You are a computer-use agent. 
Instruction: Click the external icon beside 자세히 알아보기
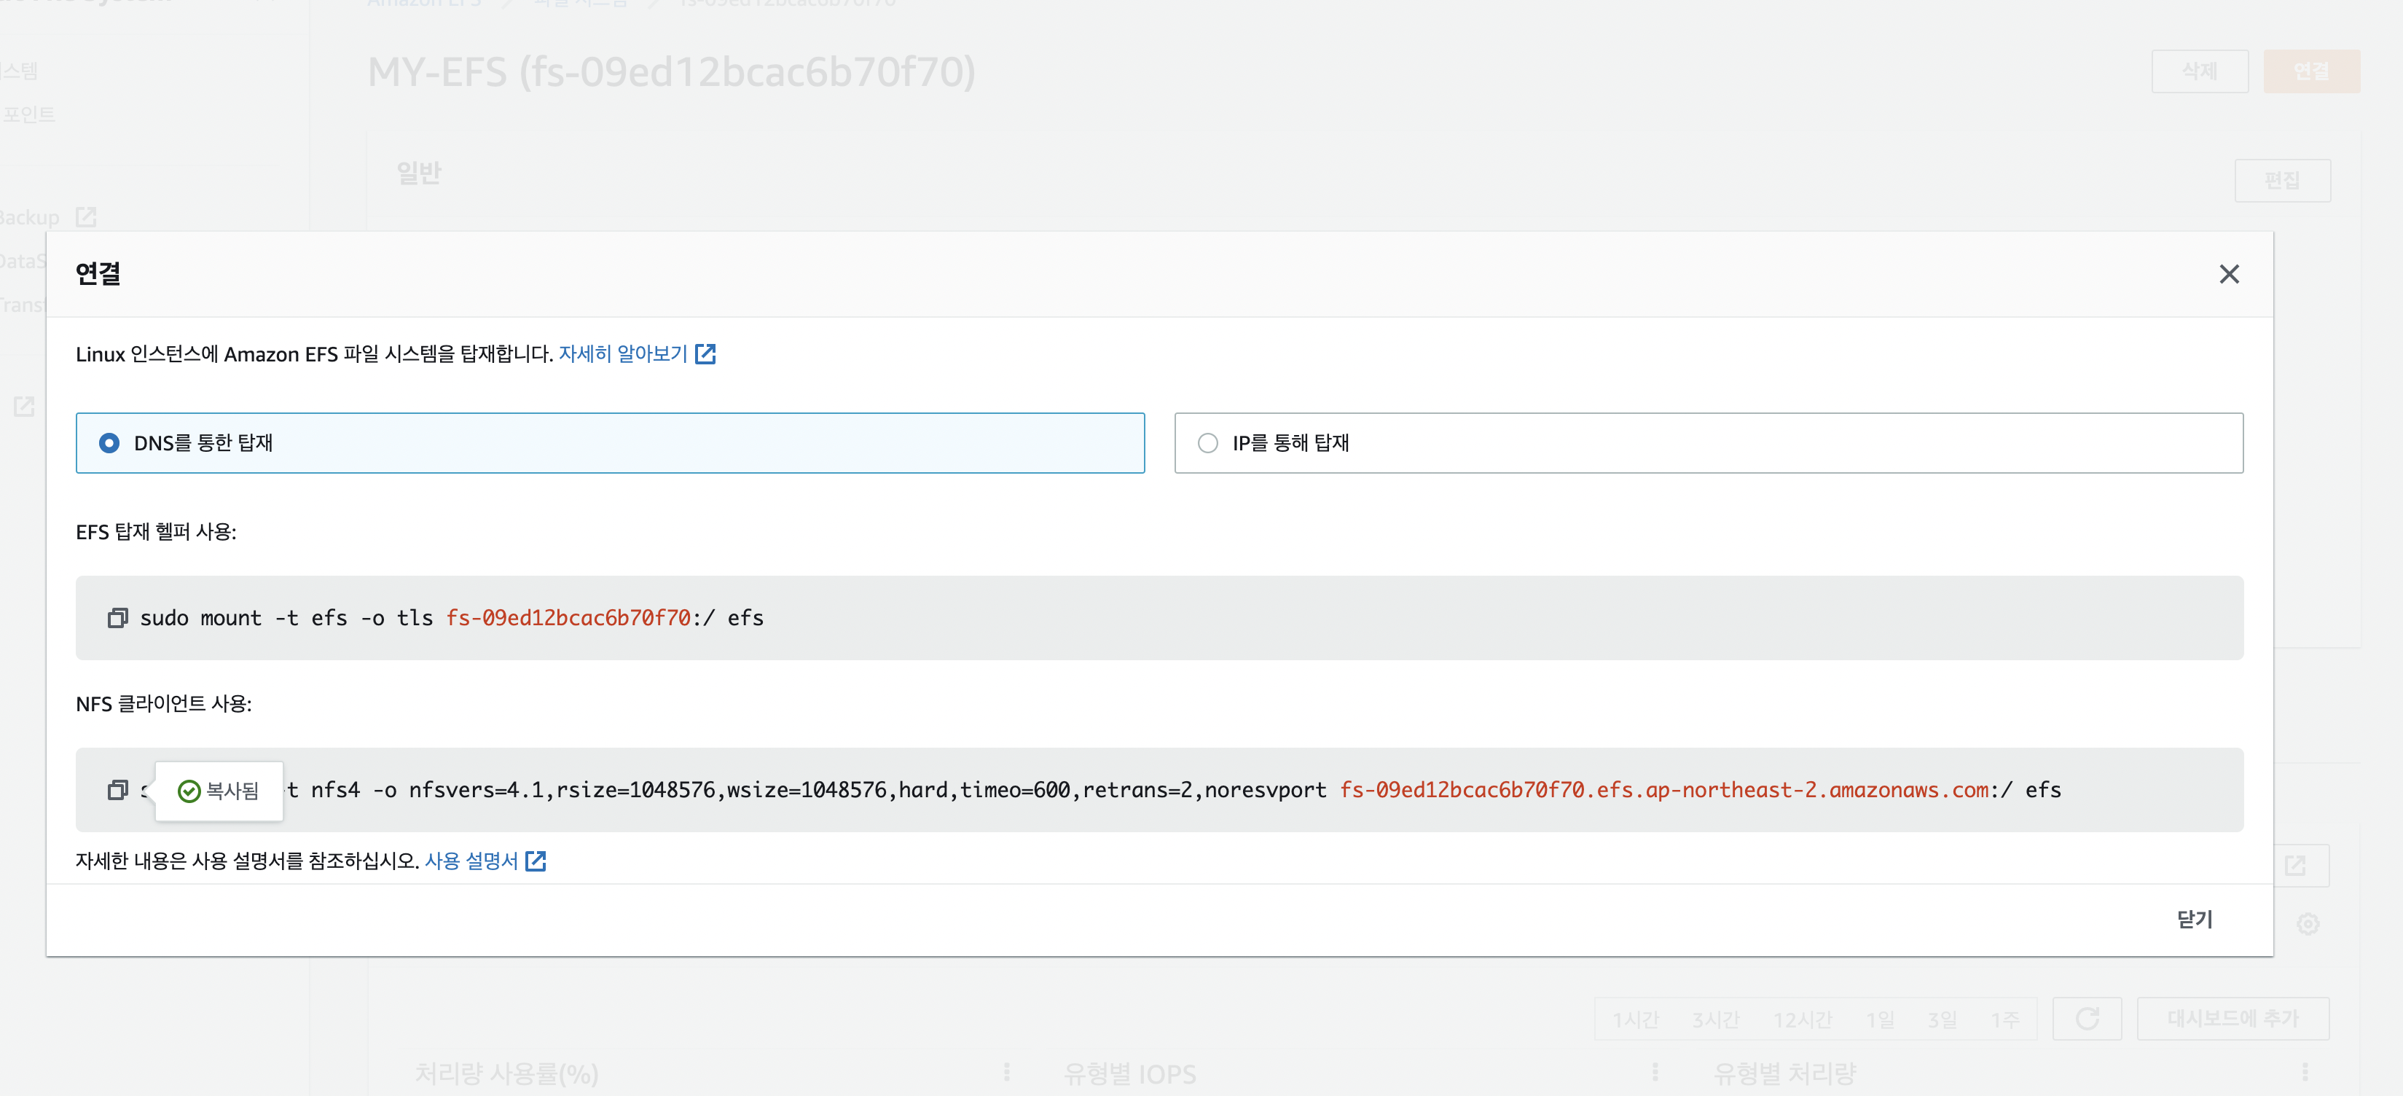click(706, 353)
